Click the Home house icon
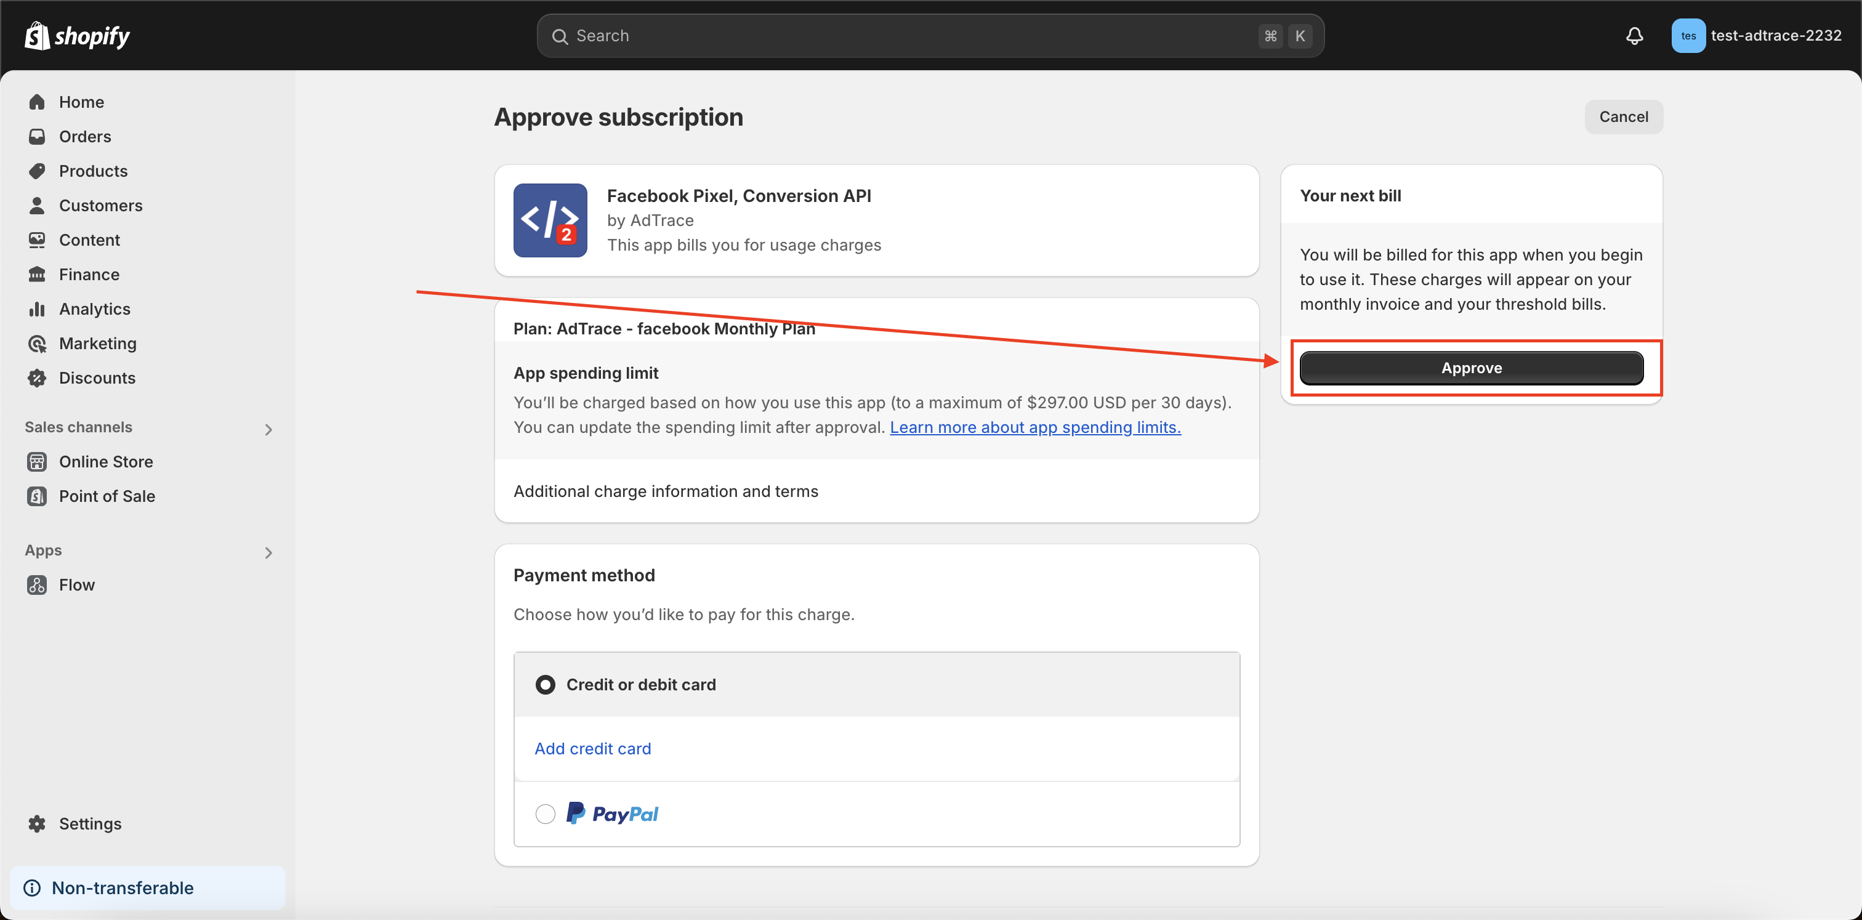This screenshot has width=1862, height=920. 37,102
